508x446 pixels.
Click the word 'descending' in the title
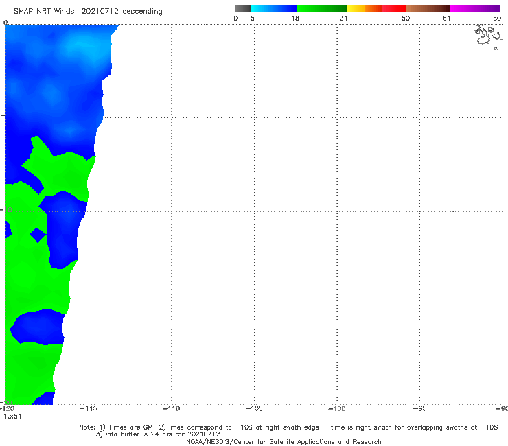tap(142, 12)
